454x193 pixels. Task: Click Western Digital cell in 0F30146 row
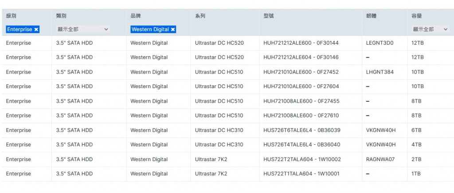pos(149,57)
